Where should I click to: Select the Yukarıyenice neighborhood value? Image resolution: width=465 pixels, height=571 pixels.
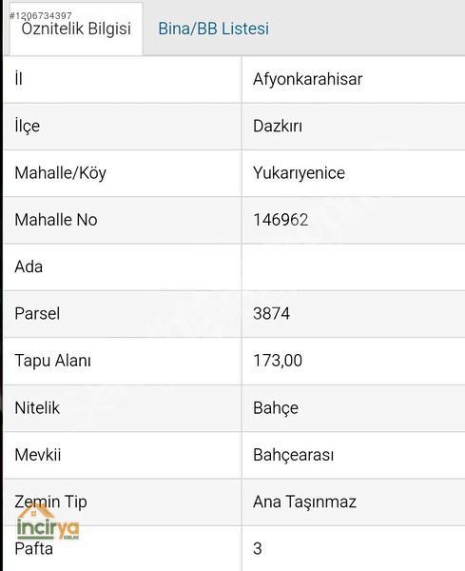[300, 173]
